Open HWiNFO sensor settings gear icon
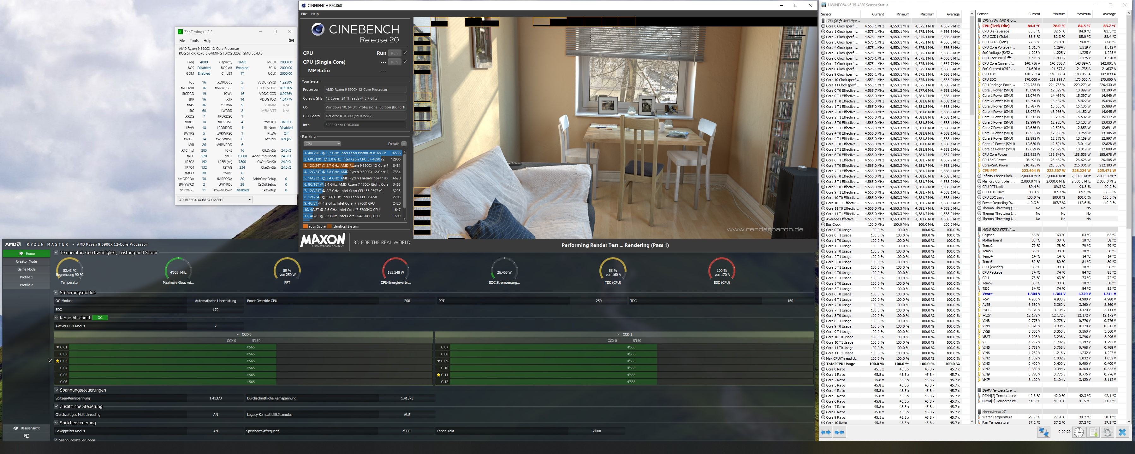Image resolution: width=1135 pixels, height=454 pixels. (1108, 432)
